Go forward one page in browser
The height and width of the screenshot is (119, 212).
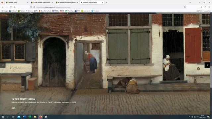pyautogui.click(x=7, y=7)
